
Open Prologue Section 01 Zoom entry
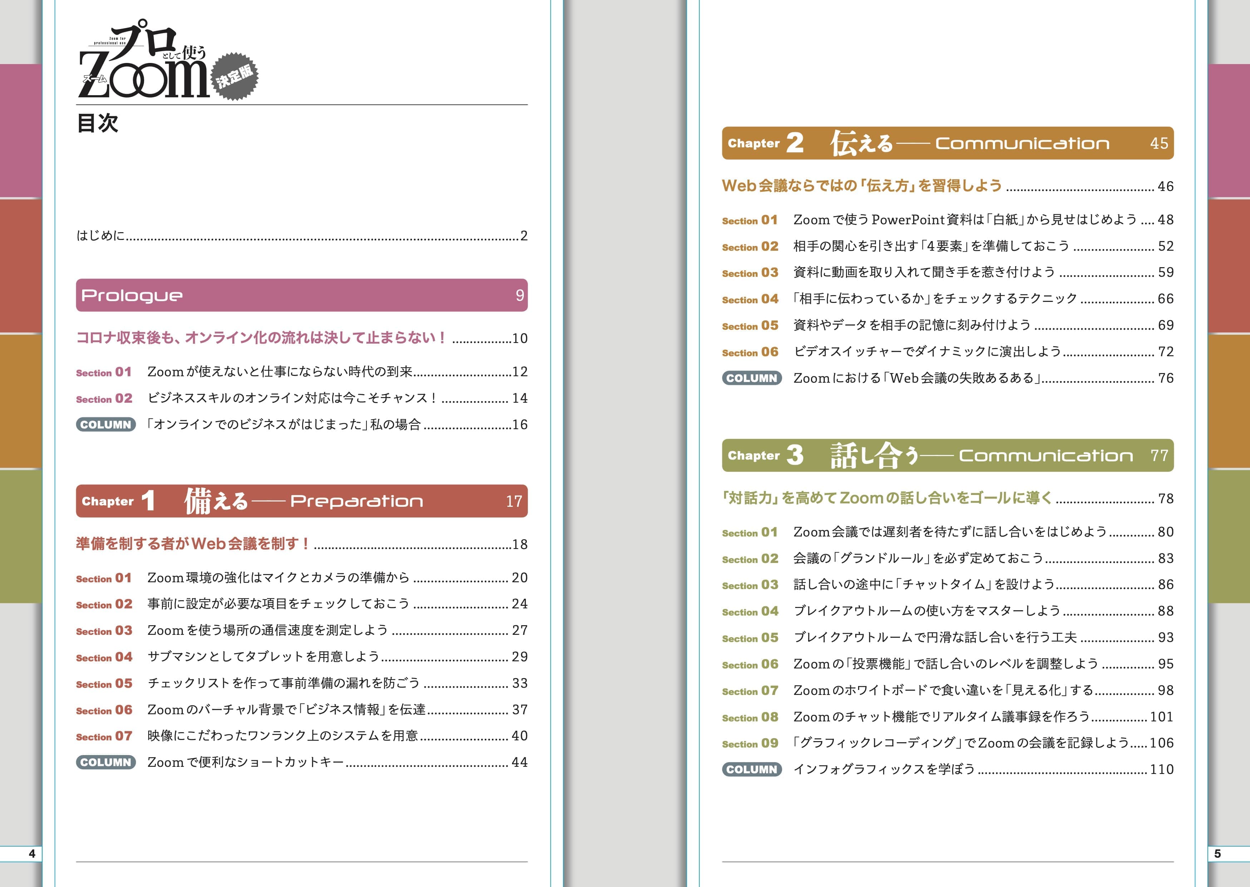pos(280,372)
